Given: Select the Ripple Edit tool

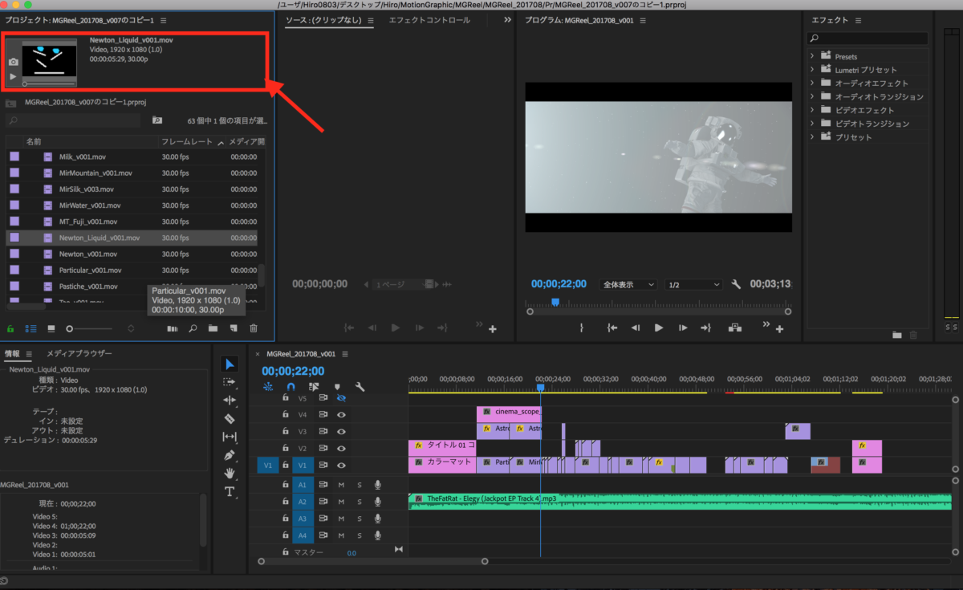Looking at the screenshot, I should (230, 400).
